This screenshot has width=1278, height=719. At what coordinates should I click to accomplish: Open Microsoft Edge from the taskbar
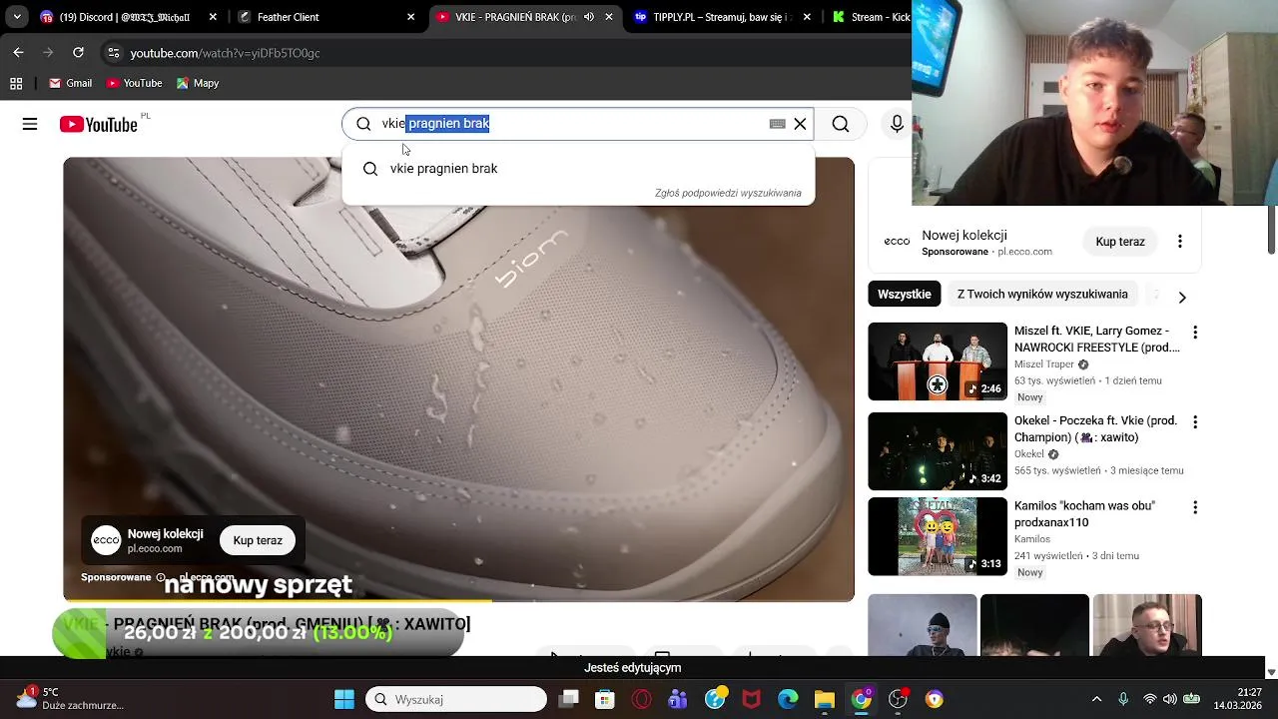pyautogui.click(x=788, y=699)
